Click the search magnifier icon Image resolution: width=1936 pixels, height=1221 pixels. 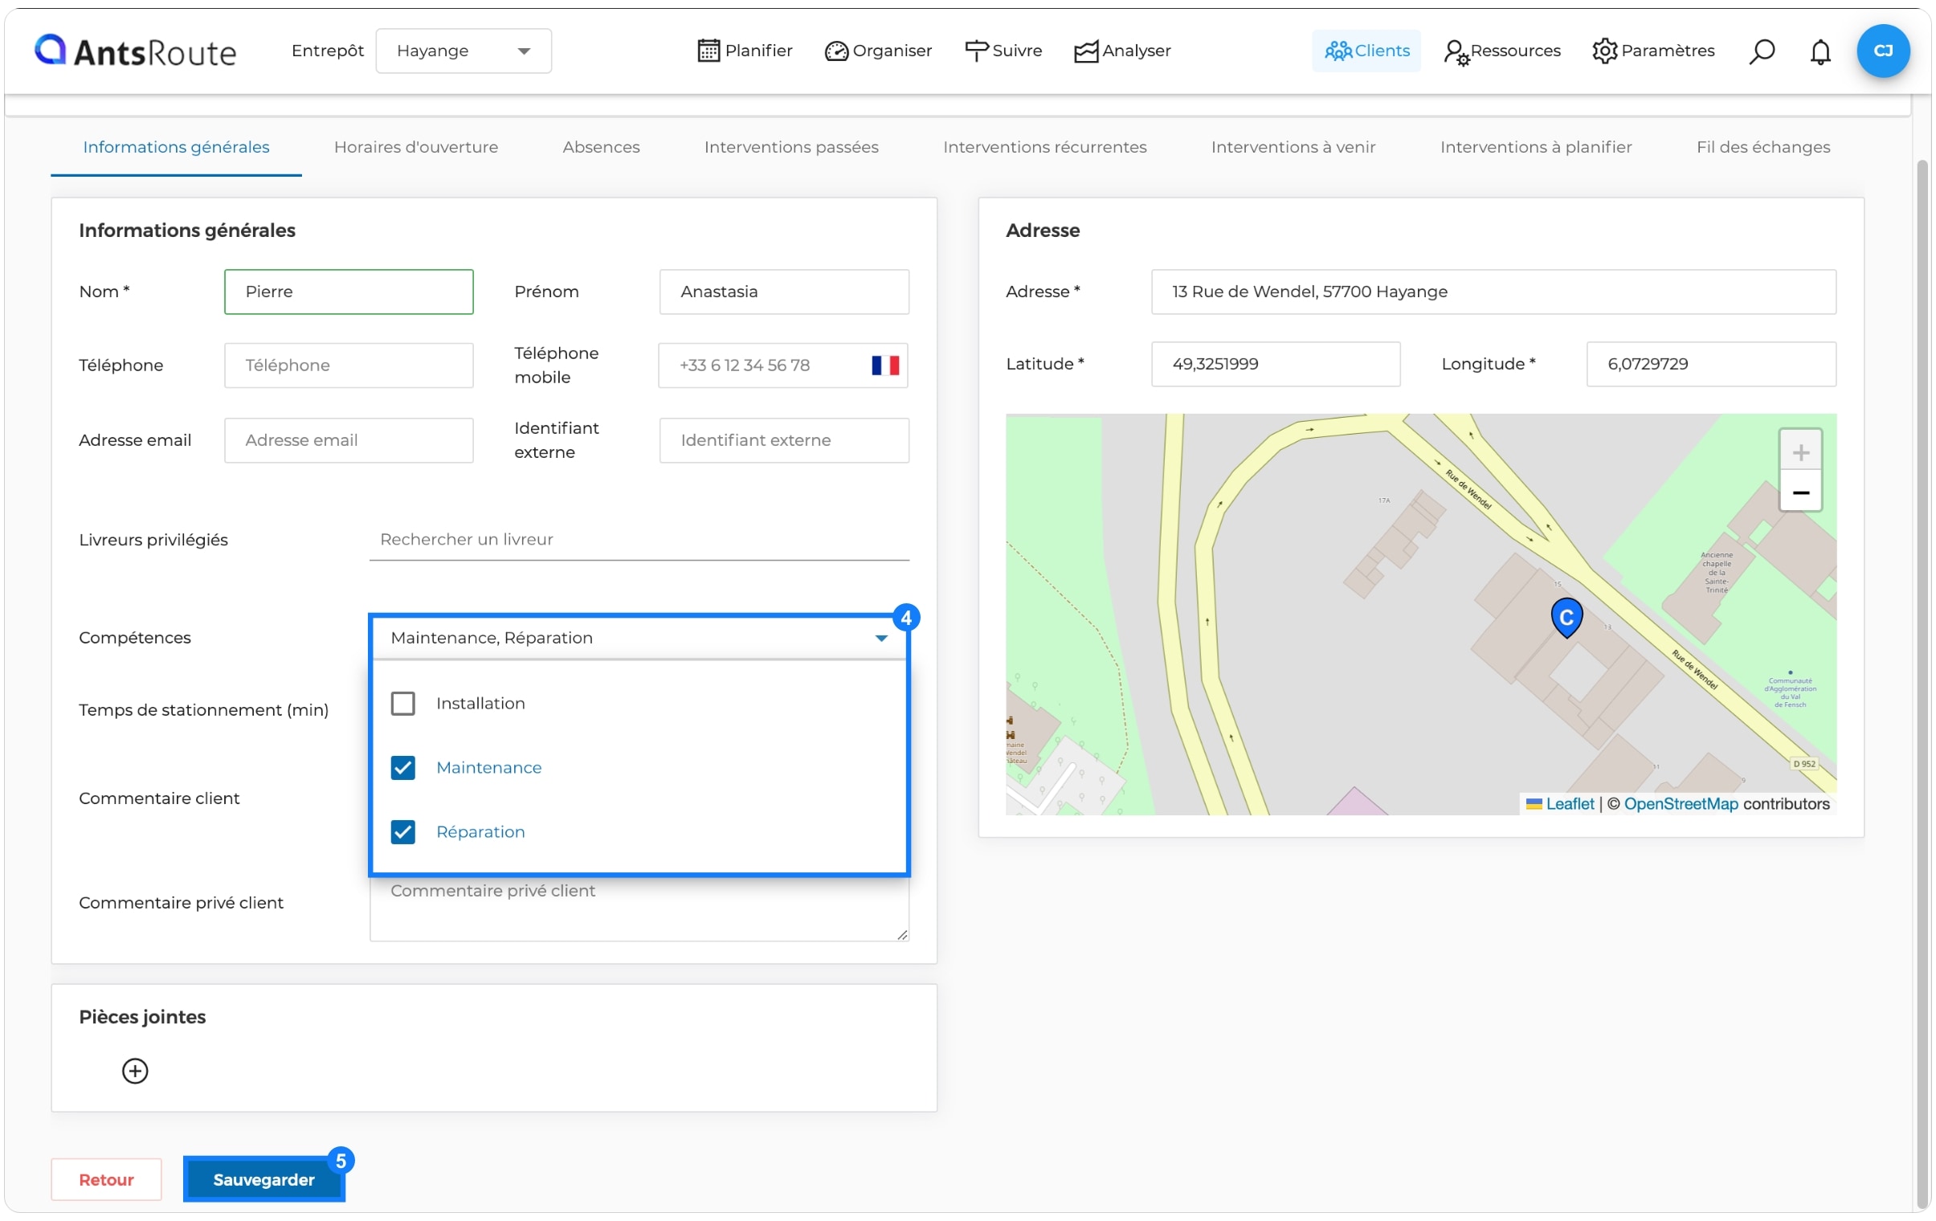click(1762, 51)
